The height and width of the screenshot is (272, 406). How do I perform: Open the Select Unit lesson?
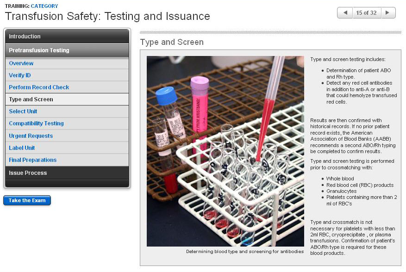coord(23,111)
